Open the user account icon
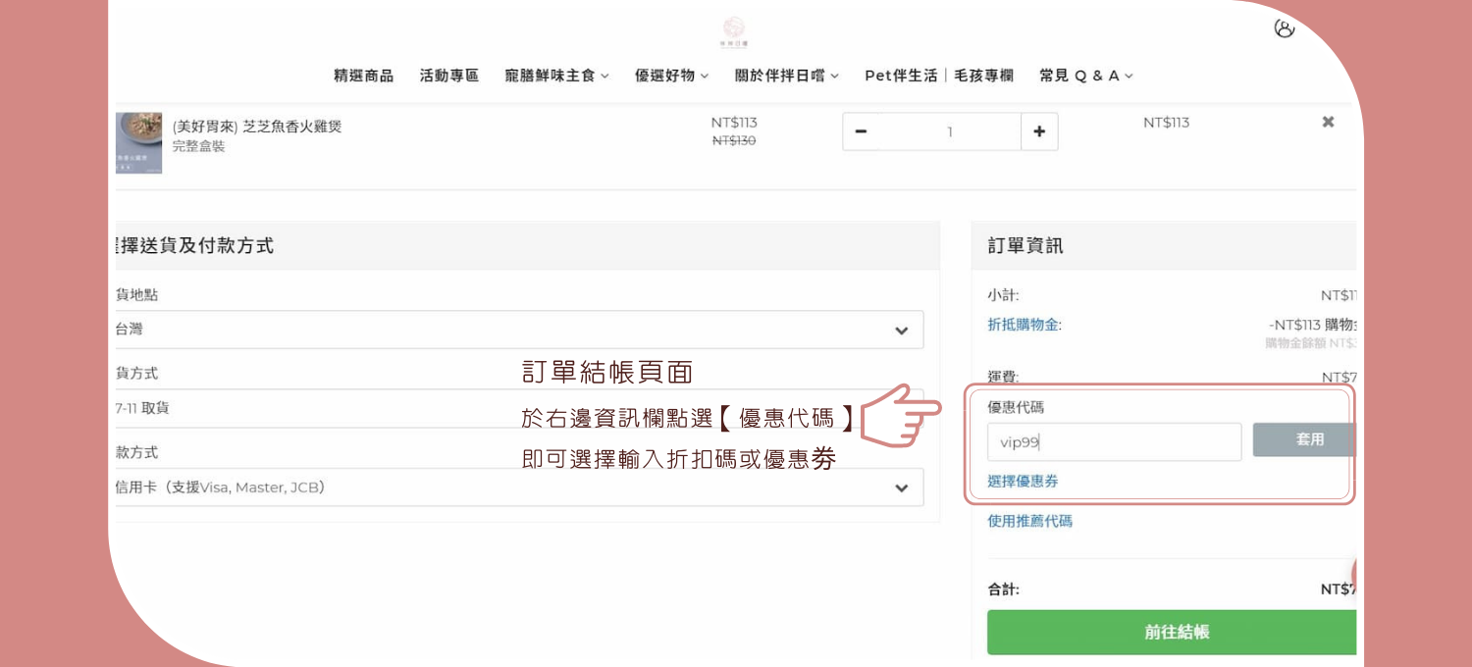The height and width of the screenshot is (667, 1472). [x=1284, y=28]
